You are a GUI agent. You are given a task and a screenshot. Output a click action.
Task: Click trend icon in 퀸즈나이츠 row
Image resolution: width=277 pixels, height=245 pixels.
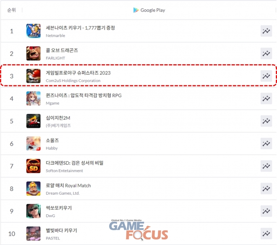[x=266, y=98]
